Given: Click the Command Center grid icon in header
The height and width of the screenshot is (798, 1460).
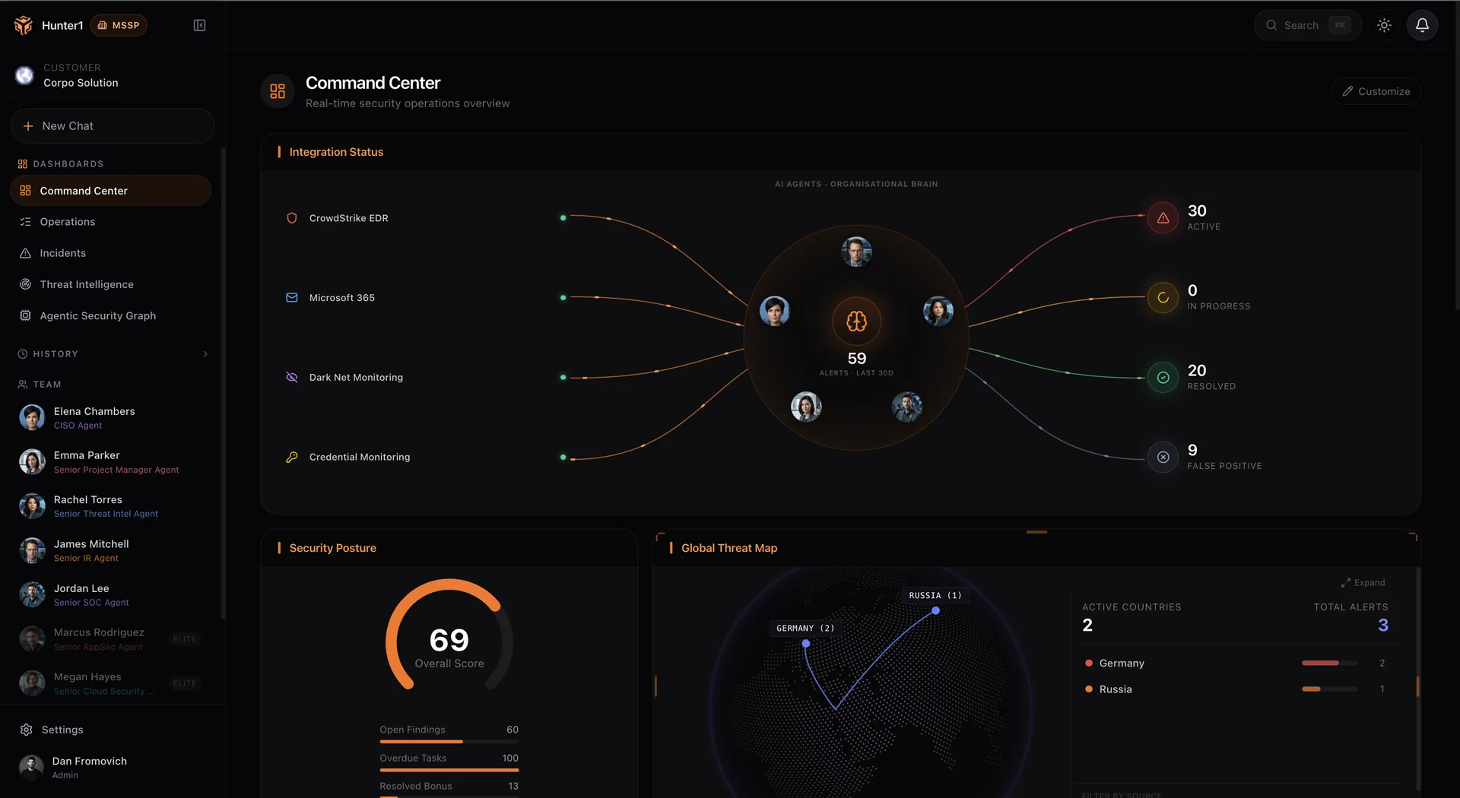Looking at the screenshot, I should pyautogui.click(x=278, y=91).
